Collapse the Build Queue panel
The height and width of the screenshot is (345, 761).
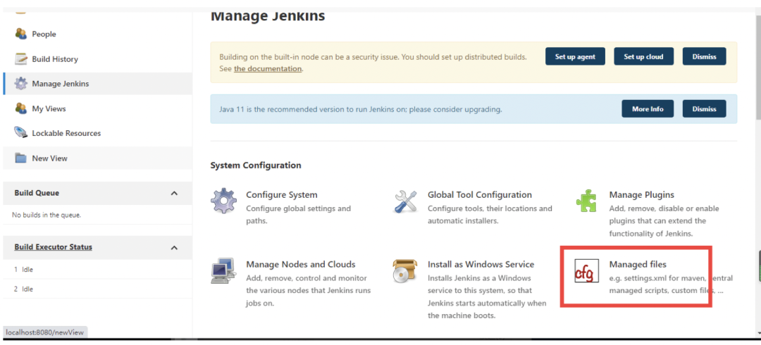[175, 193]
